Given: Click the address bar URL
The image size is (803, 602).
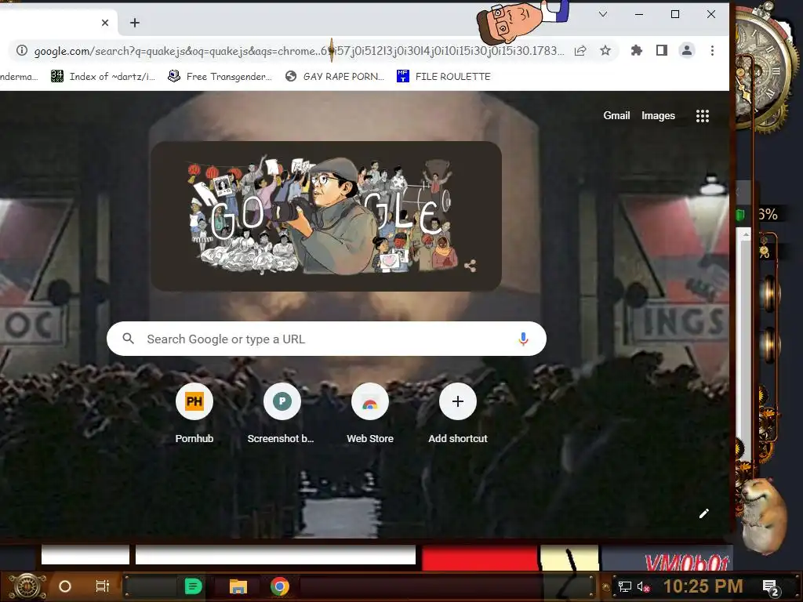Looking at the screenshot, I should click(299, 51).
